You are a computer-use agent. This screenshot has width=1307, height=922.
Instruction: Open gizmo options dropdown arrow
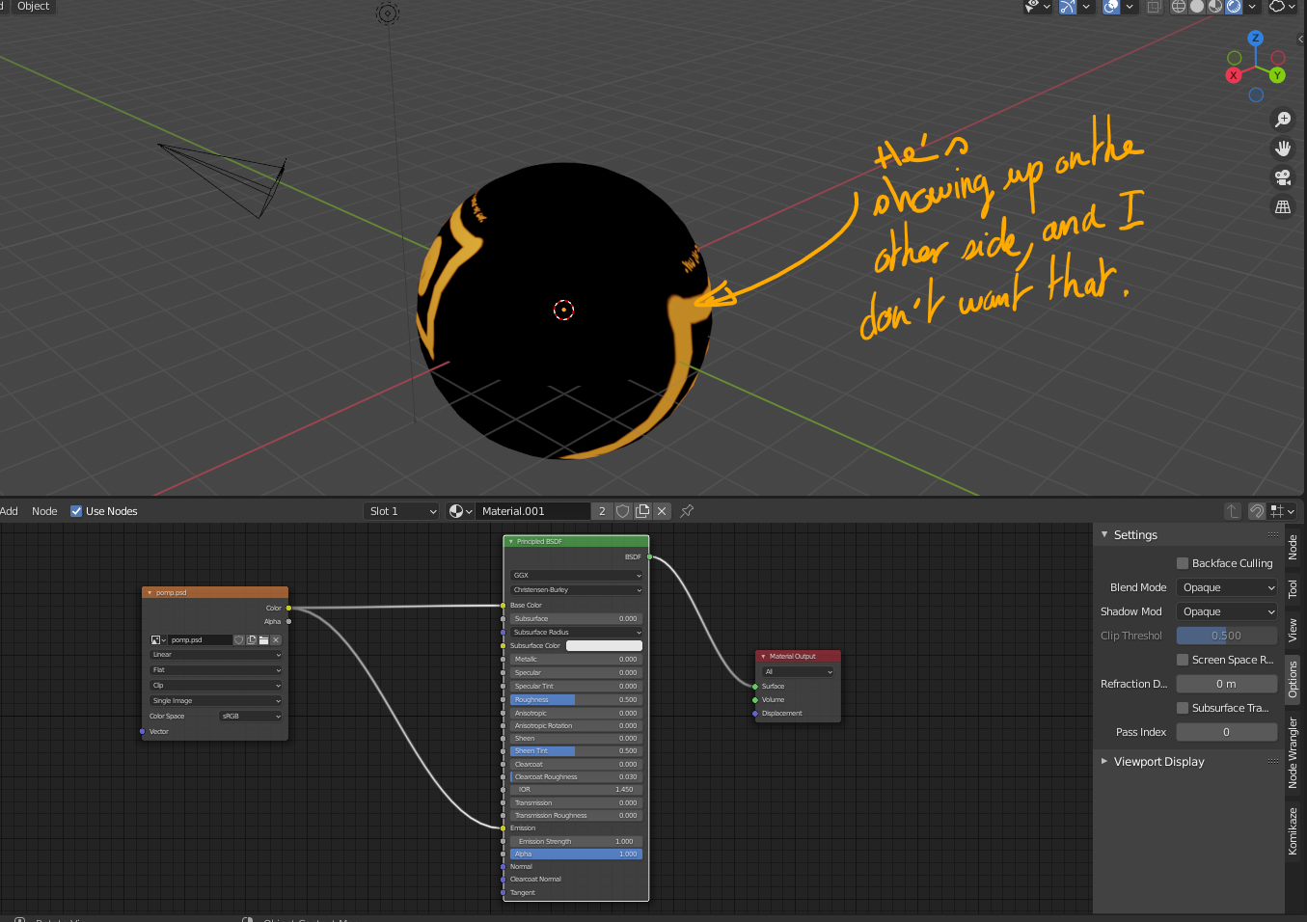coord(1086,6)
